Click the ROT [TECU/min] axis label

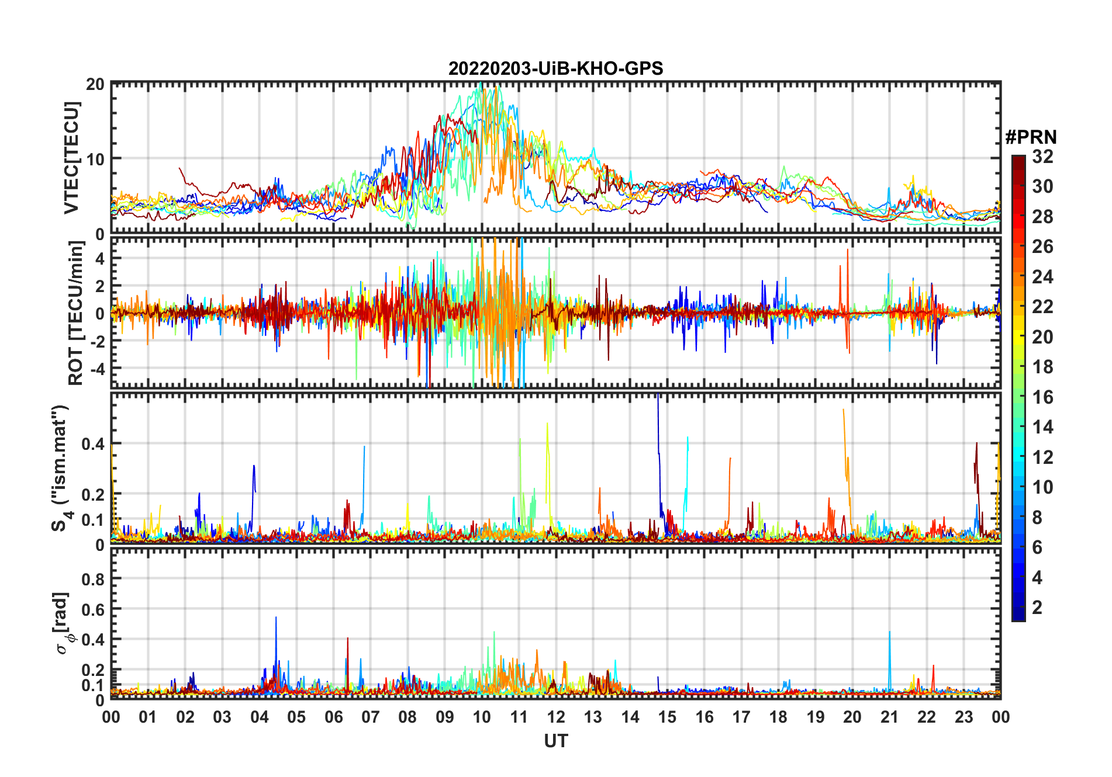(x=75, y=313)
